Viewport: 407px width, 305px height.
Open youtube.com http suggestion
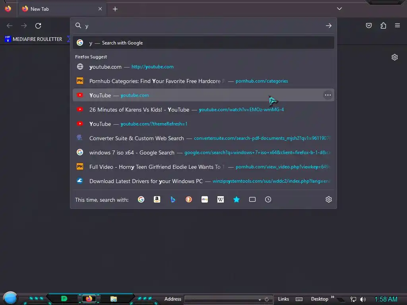pyautogui.click(x=203, y=67)
